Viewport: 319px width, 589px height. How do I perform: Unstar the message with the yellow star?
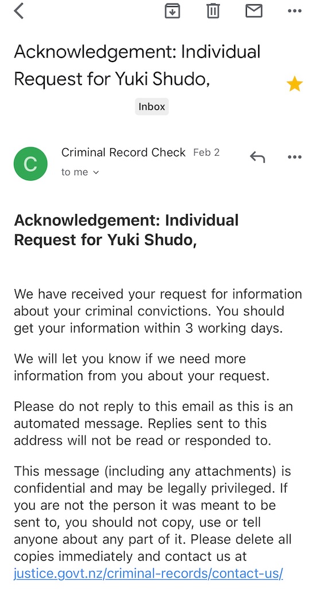pyautogui.click(x=295, y=84)
